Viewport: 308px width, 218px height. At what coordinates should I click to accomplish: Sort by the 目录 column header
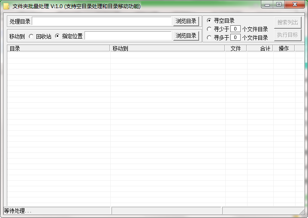[58, 48]
